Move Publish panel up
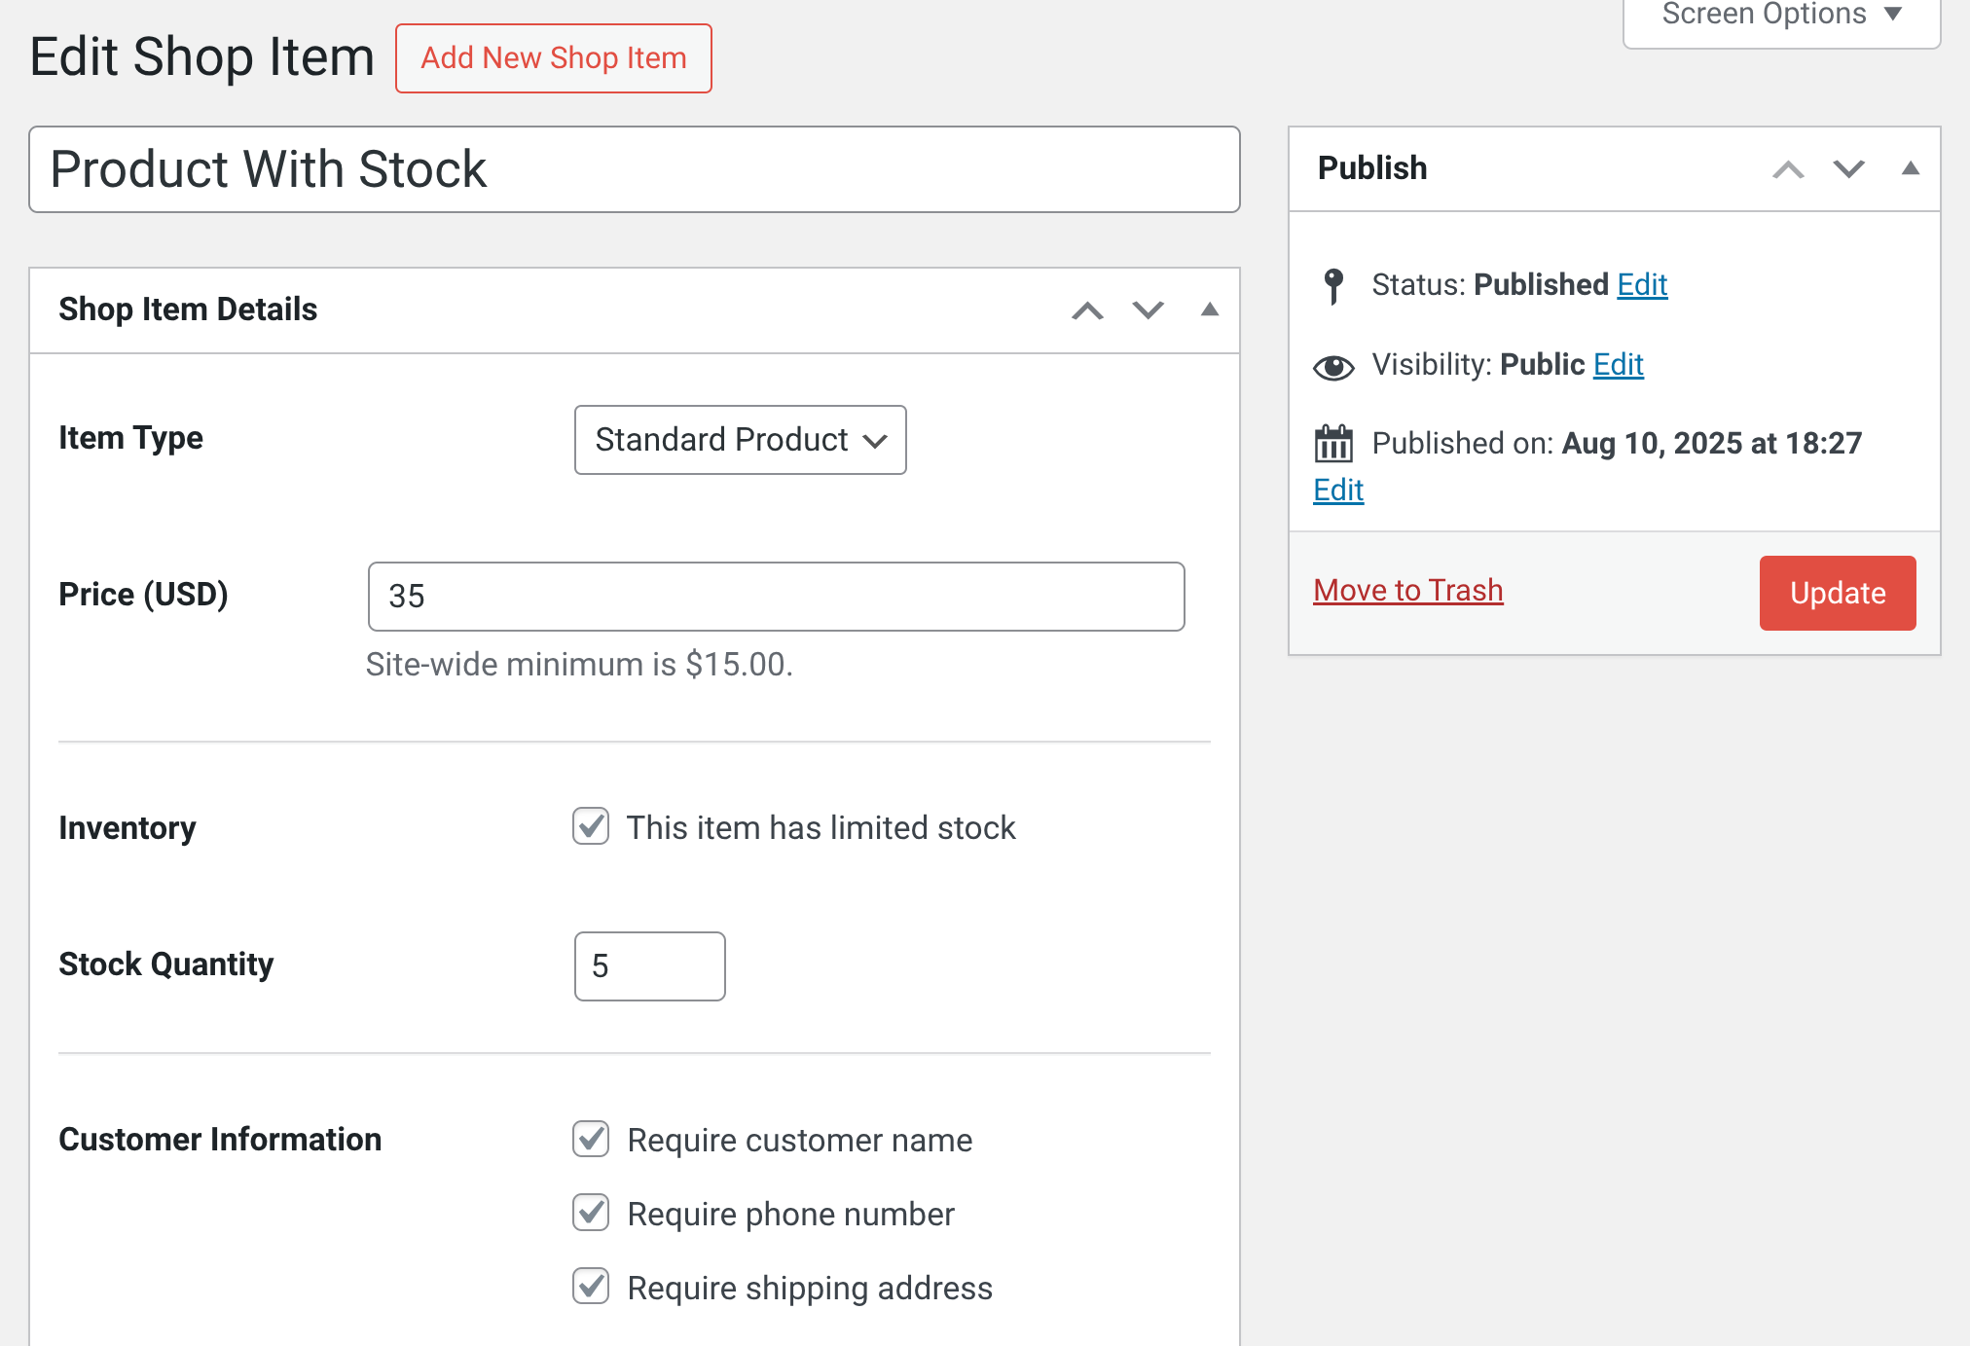Image resolution: width=1970 pixels, height=1346 pixels. pyautogui.click(x=1788, y=169)
